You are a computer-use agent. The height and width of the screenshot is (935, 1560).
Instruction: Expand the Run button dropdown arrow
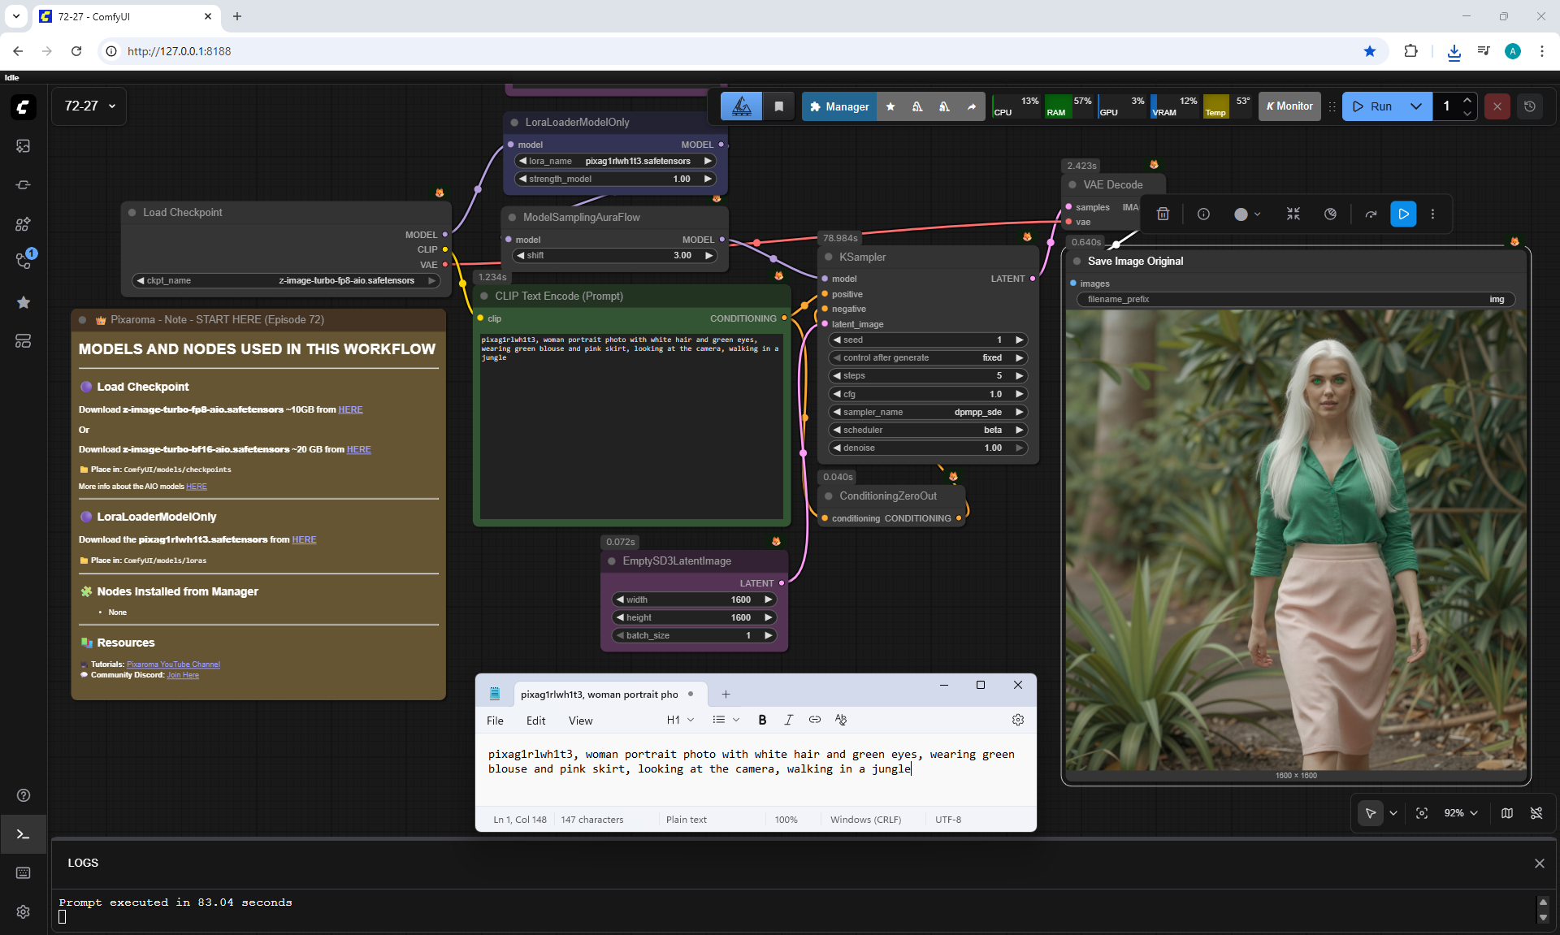tap(1416, 106)
